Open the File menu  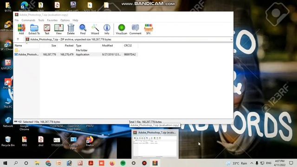pyautogui.click(x=17, y=20)
